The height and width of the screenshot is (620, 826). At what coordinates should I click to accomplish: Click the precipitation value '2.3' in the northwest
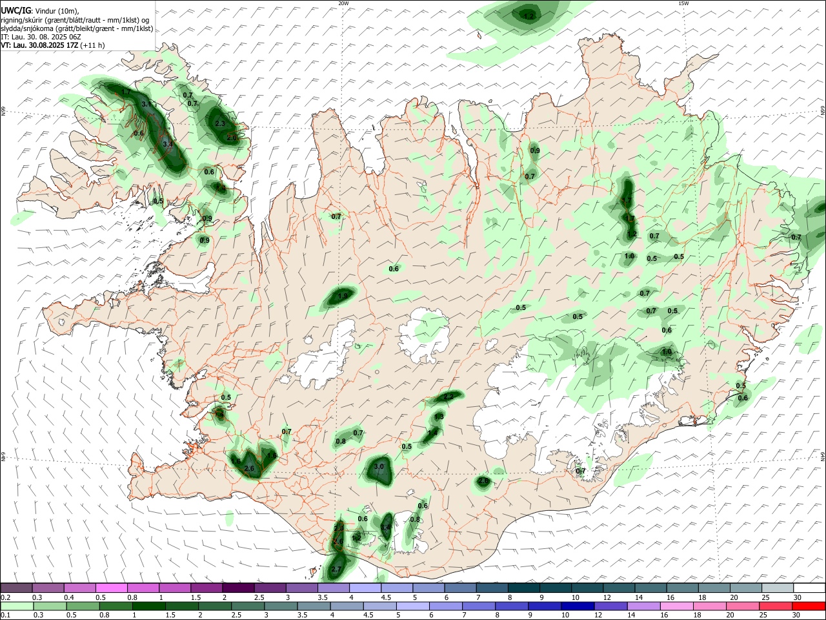(219, 123)
